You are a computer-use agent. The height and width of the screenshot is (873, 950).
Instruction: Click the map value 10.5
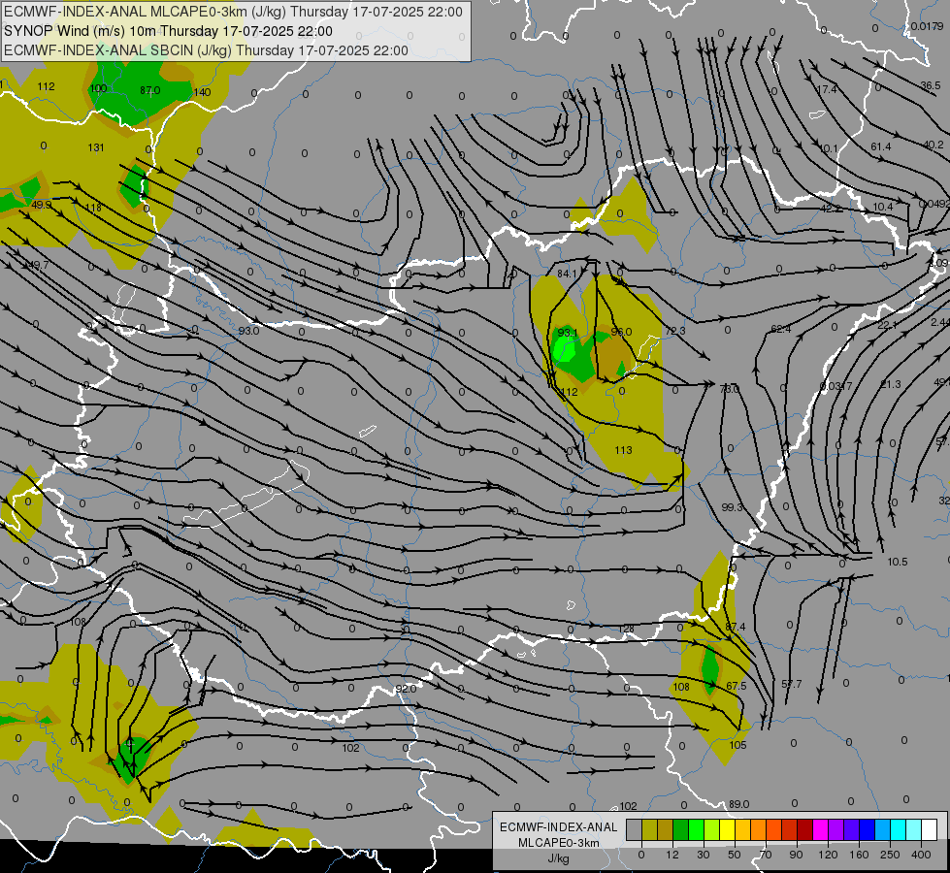(898, 562)
